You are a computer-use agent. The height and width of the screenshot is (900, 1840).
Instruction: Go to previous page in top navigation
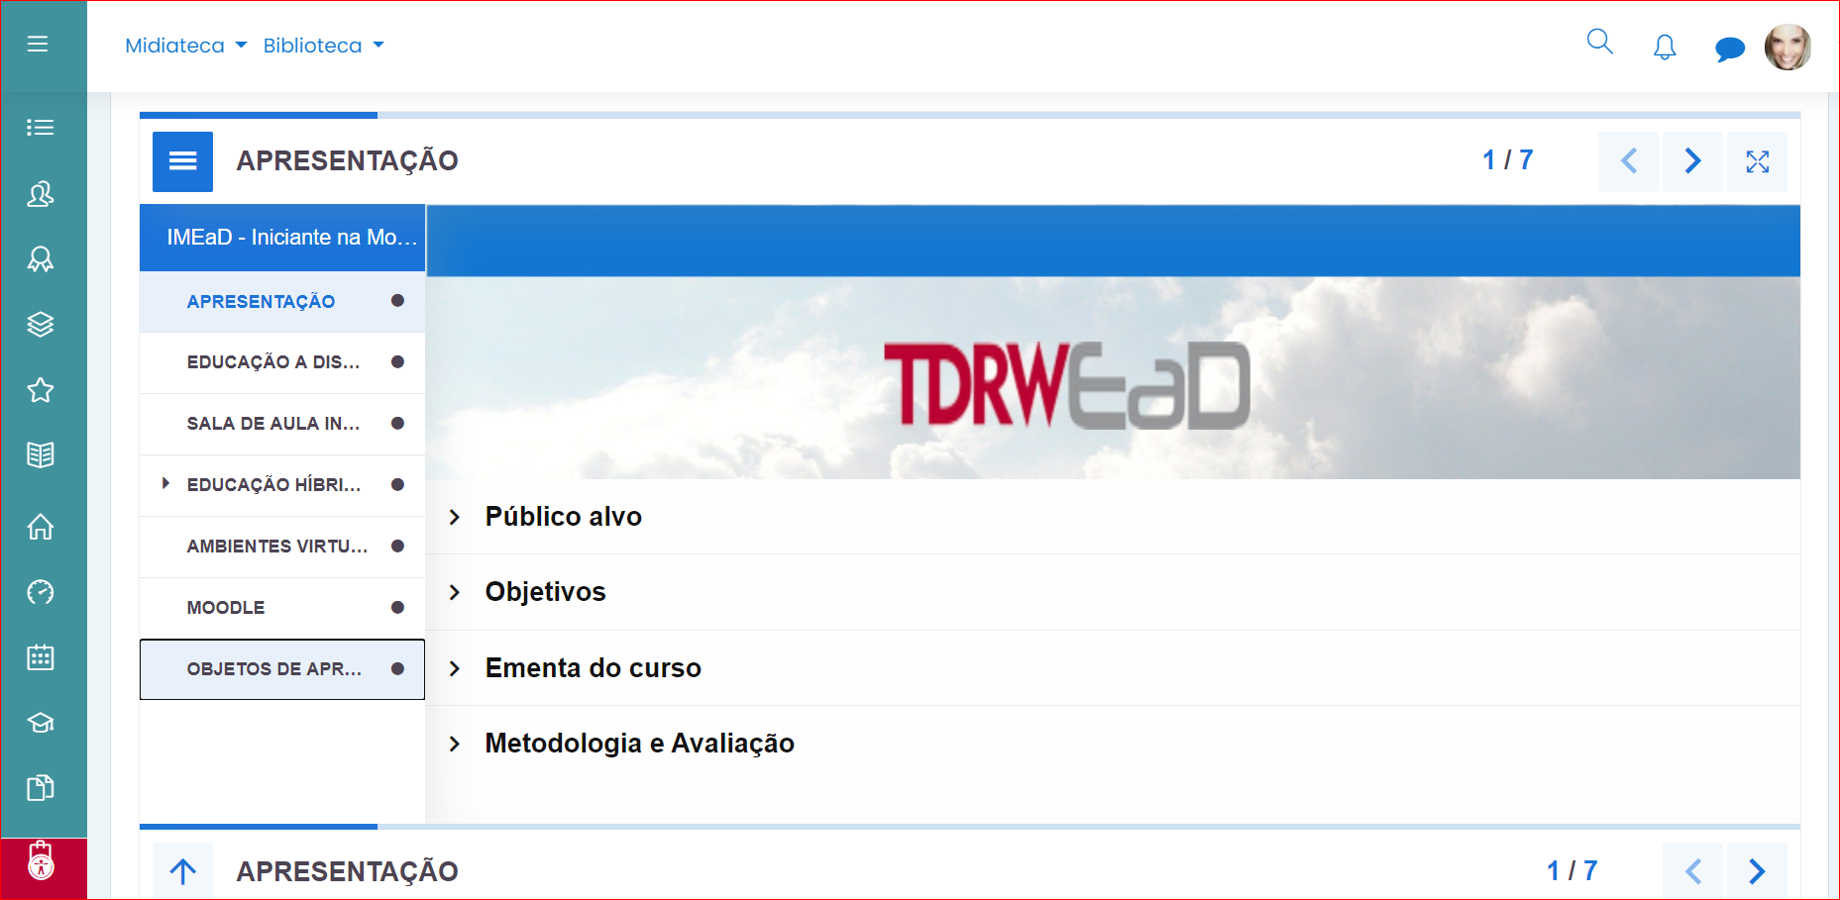[1628, 161]
